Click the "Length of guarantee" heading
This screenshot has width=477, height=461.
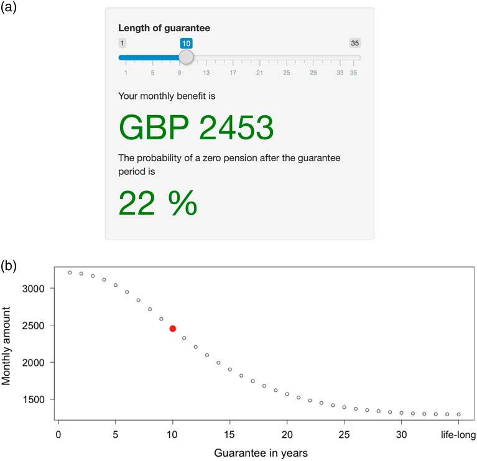(164, 28)
